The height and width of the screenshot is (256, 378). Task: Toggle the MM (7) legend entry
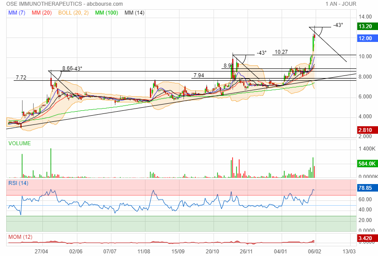pos(17,13)
